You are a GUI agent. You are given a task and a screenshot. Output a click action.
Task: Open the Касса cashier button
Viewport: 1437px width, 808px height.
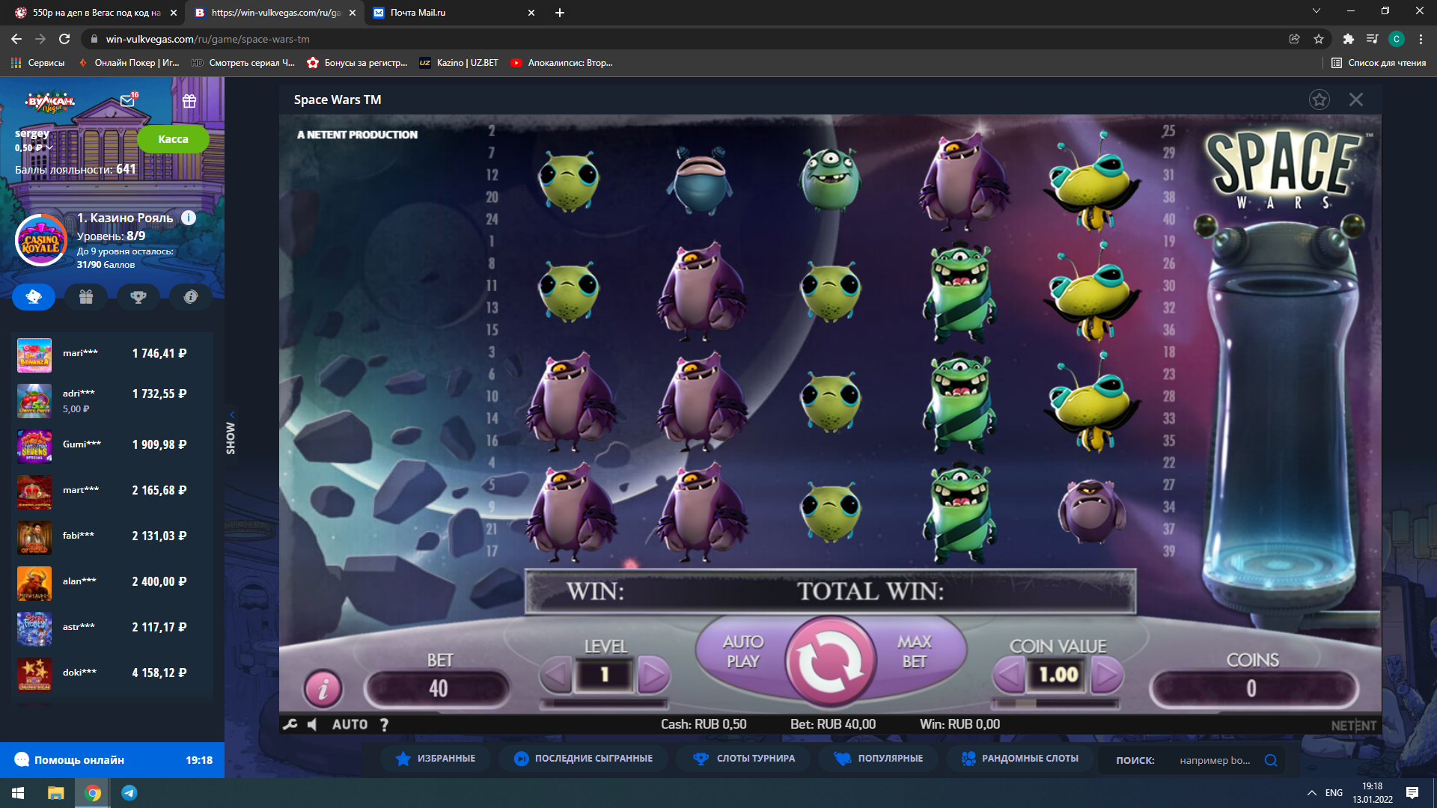(173, 139)
